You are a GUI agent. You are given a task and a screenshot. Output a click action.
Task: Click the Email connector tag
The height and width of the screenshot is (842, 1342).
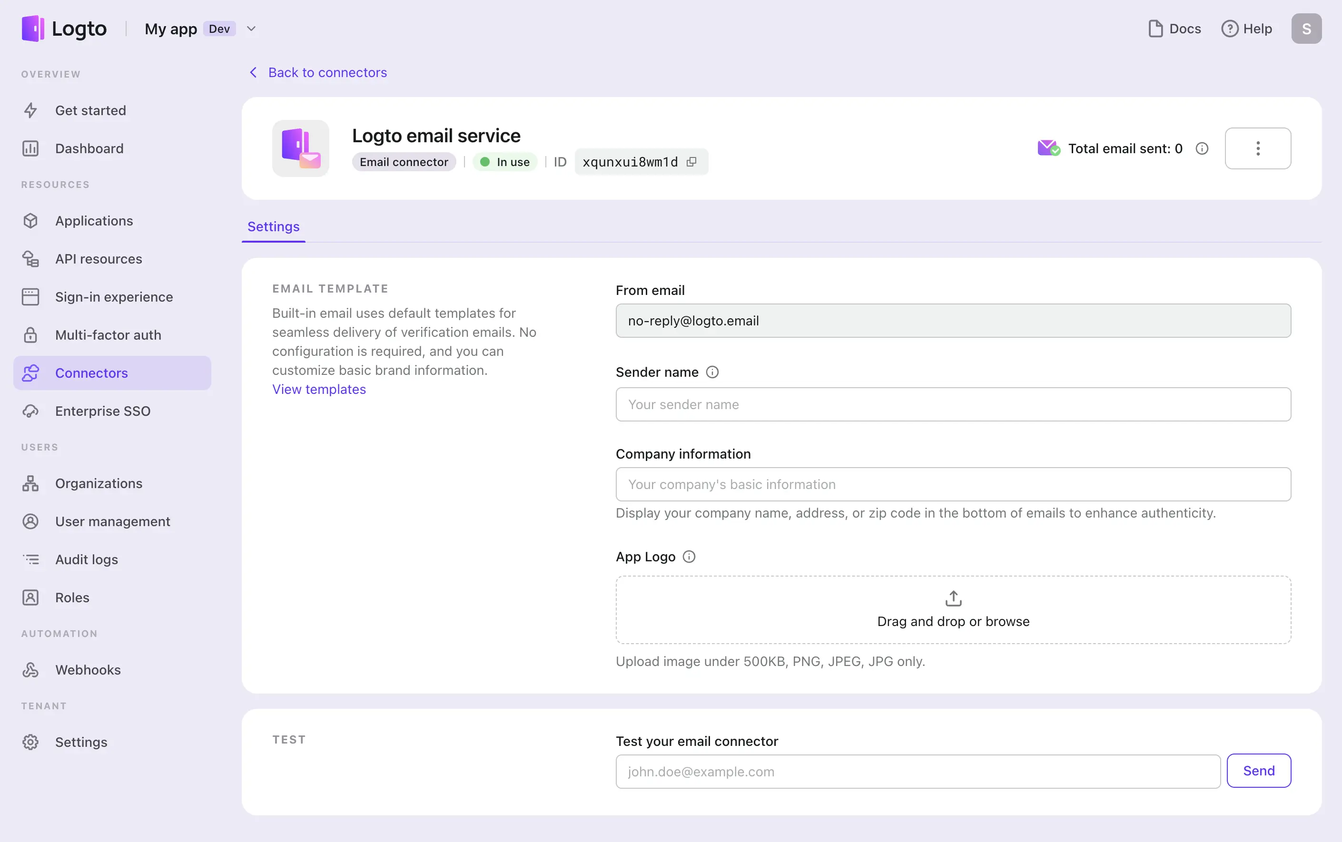[x=404, y=162]
